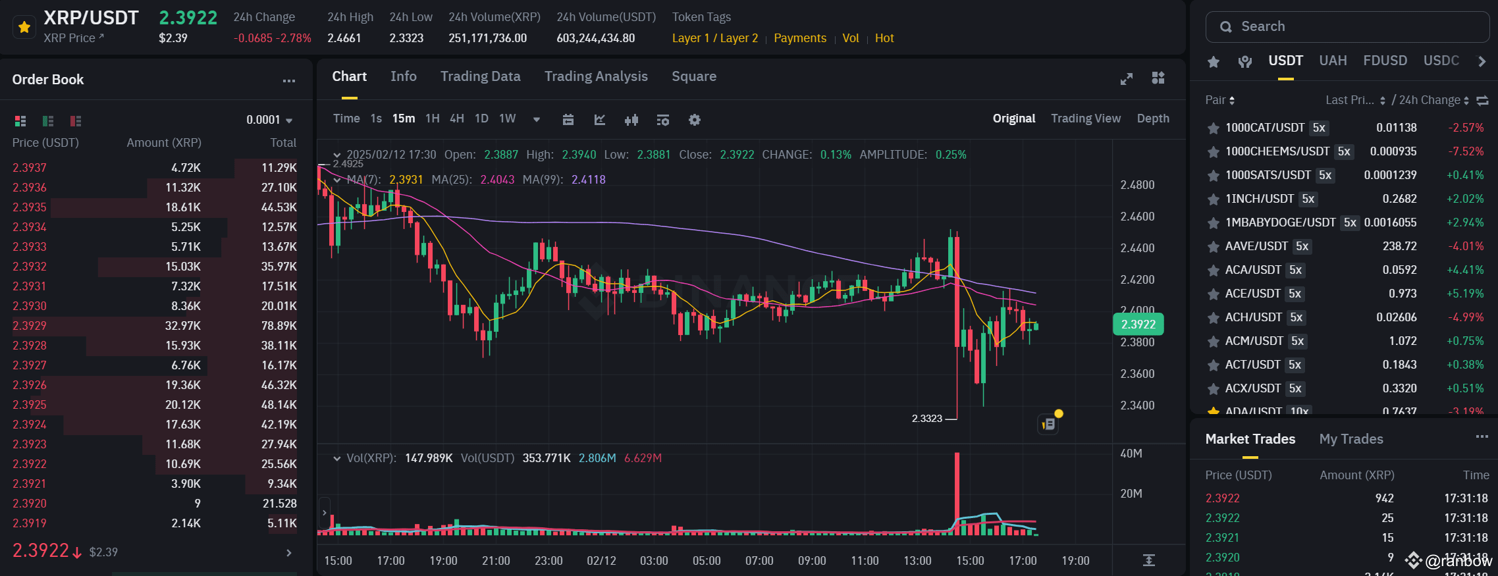Open the Trading Analysis tab
Screen dimensions: 1498x576
[596, 76]
